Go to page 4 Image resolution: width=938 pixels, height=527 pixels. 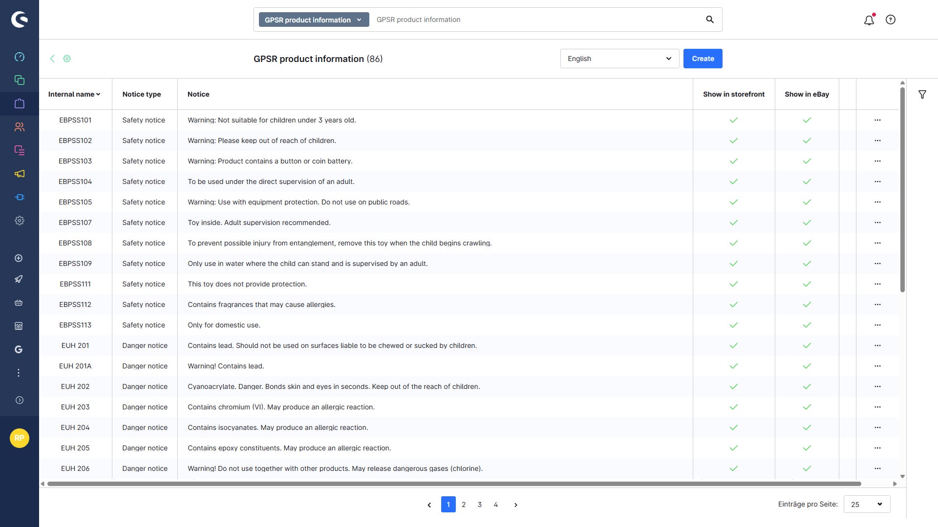coord(496,505)
